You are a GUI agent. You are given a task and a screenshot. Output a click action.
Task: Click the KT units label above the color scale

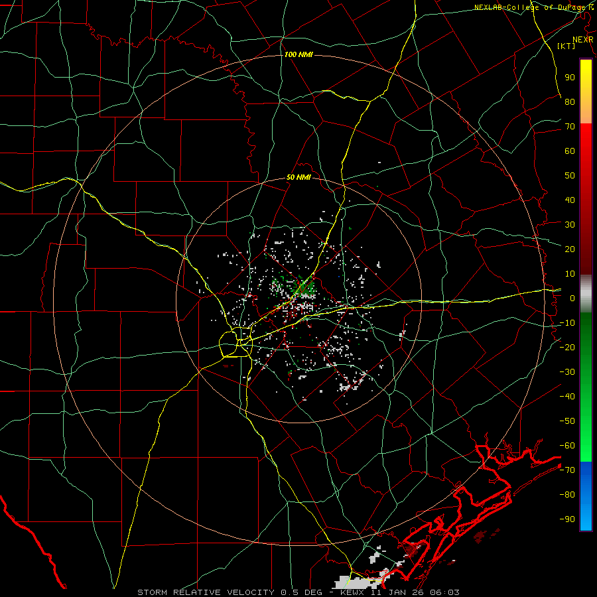point(566,46)
